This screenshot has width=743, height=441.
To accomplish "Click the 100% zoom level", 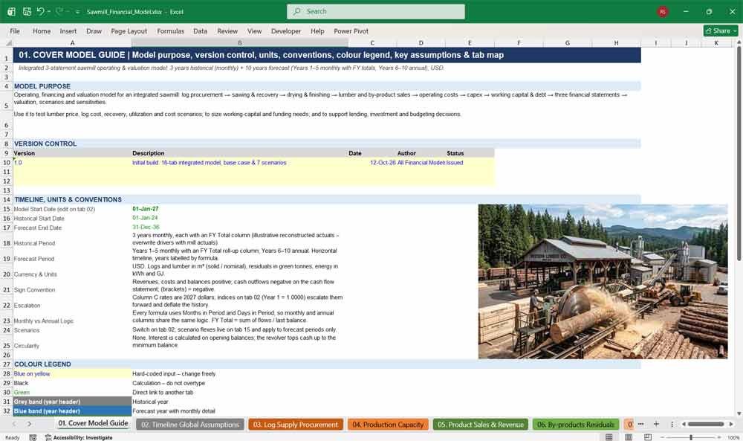I will point(733,437).
